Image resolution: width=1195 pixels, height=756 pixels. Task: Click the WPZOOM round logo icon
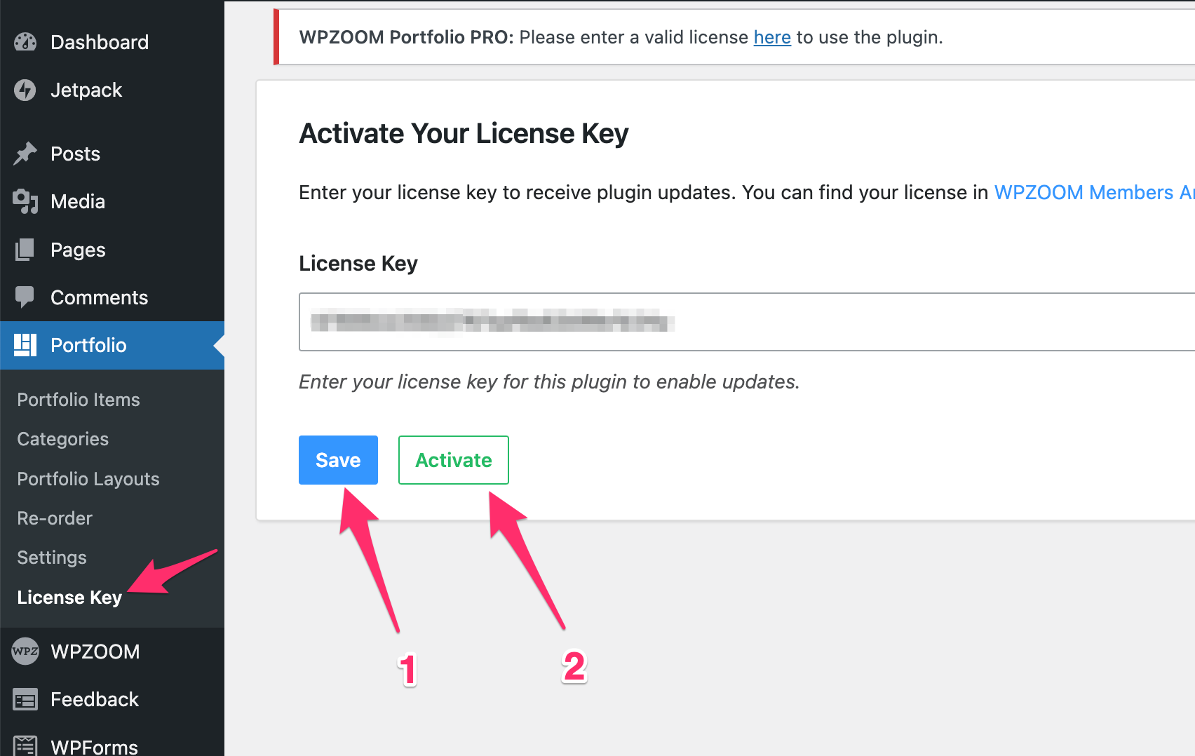[25, 652]
